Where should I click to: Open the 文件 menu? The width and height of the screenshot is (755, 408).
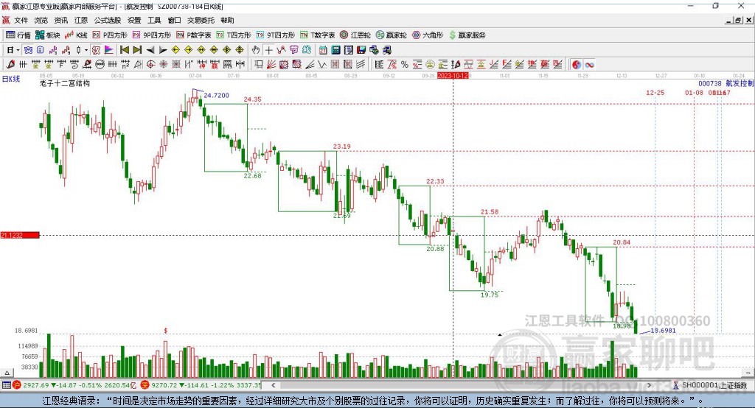(21, 20)
